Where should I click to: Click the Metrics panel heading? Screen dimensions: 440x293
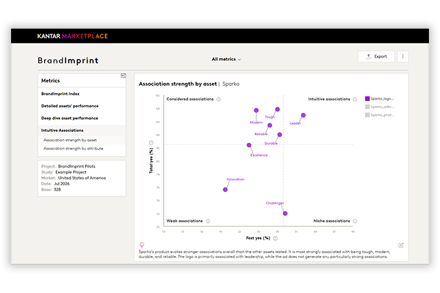(x=50, y=81)
